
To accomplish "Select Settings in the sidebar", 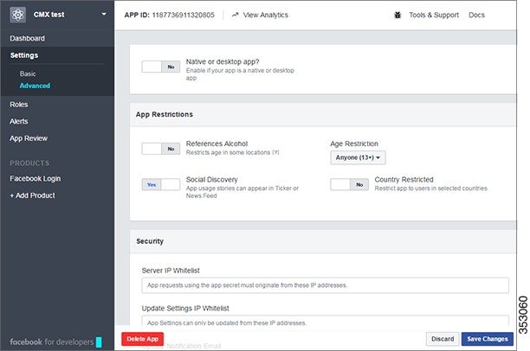I will 24,55.
